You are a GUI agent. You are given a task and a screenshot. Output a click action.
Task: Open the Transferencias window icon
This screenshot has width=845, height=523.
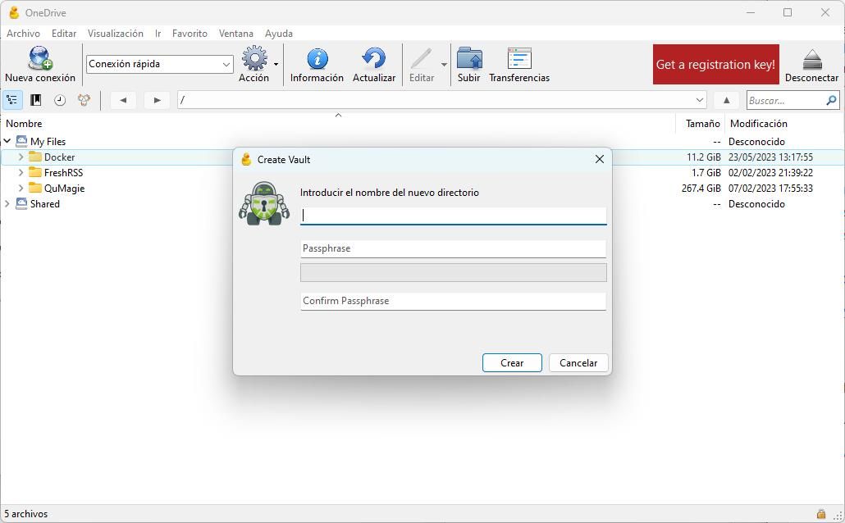pyautogui.click(x=519, y=58)
